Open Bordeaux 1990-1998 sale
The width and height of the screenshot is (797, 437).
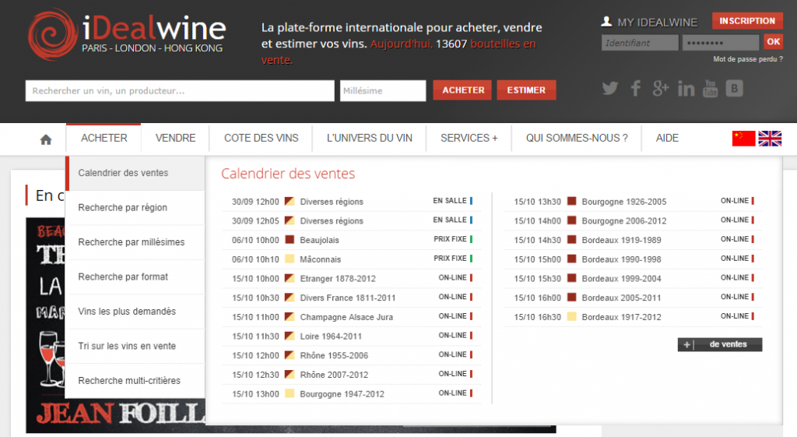(x=634, y=259)
